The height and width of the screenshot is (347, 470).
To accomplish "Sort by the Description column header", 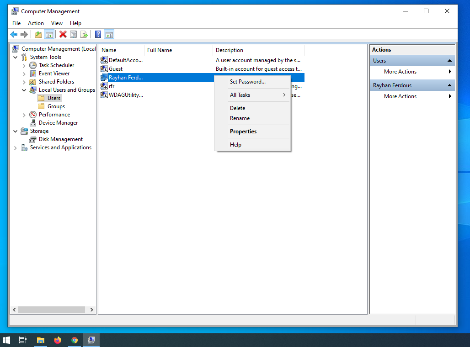I will 259,50.
